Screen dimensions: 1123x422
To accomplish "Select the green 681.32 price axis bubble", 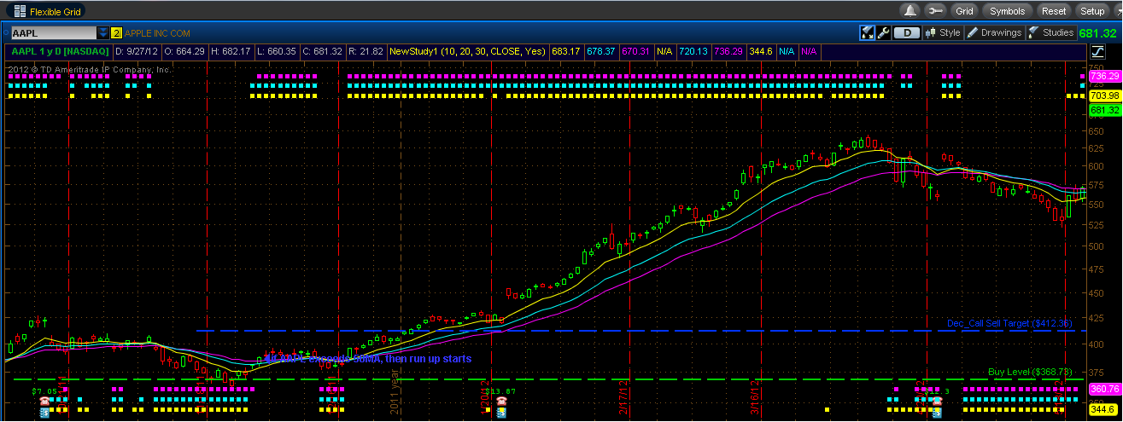I will (1103, 111).
